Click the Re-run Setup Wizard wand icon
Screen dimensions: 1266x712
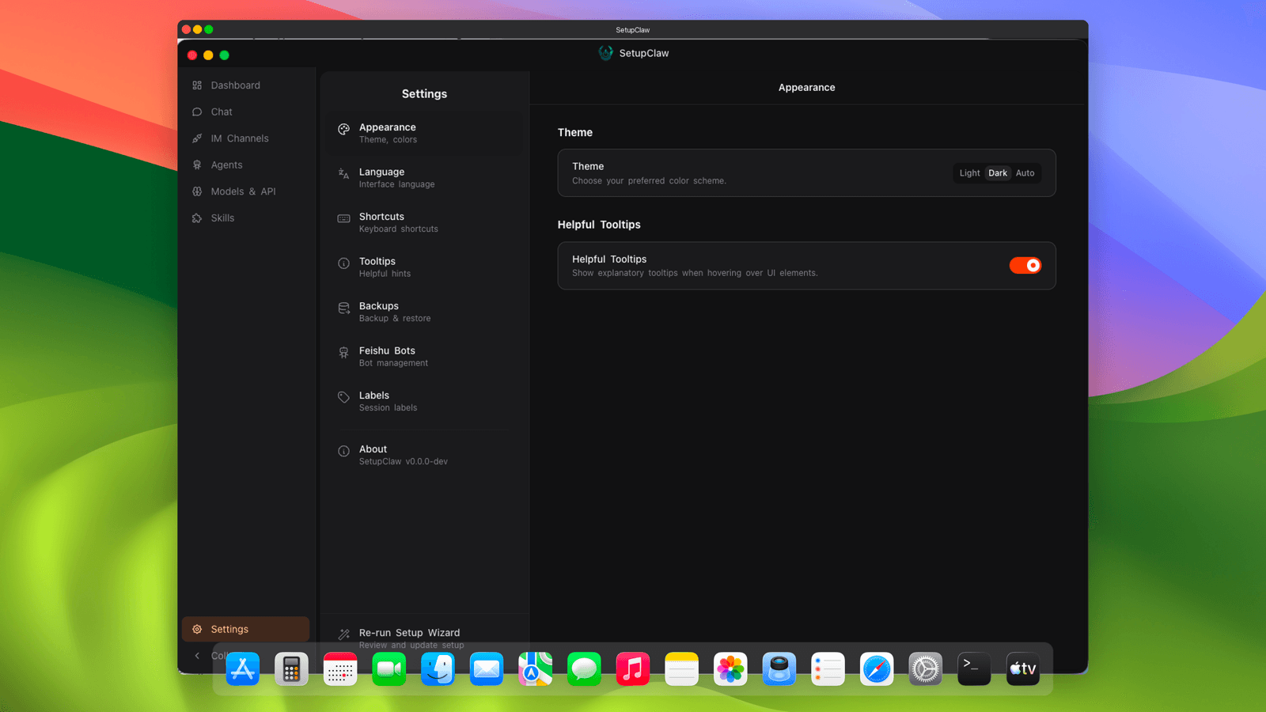pyautogui.click(x=343, y=634)
